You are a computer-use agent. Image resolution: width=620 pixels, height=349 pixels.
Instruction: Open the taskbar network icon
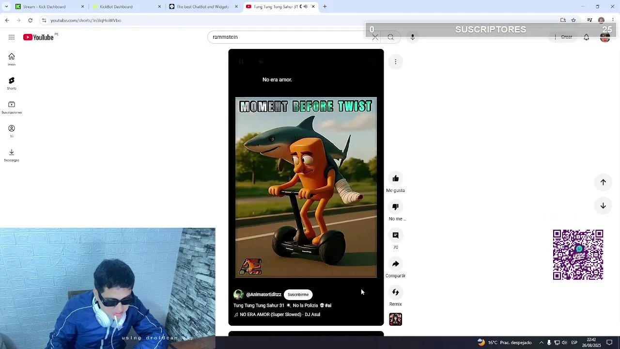pyautogui.click(x=557, y=343)
